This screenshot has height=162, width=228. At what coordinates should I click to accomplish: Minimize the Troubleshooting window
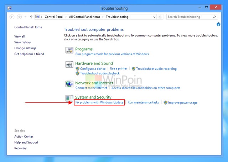(x=199, y=7)
